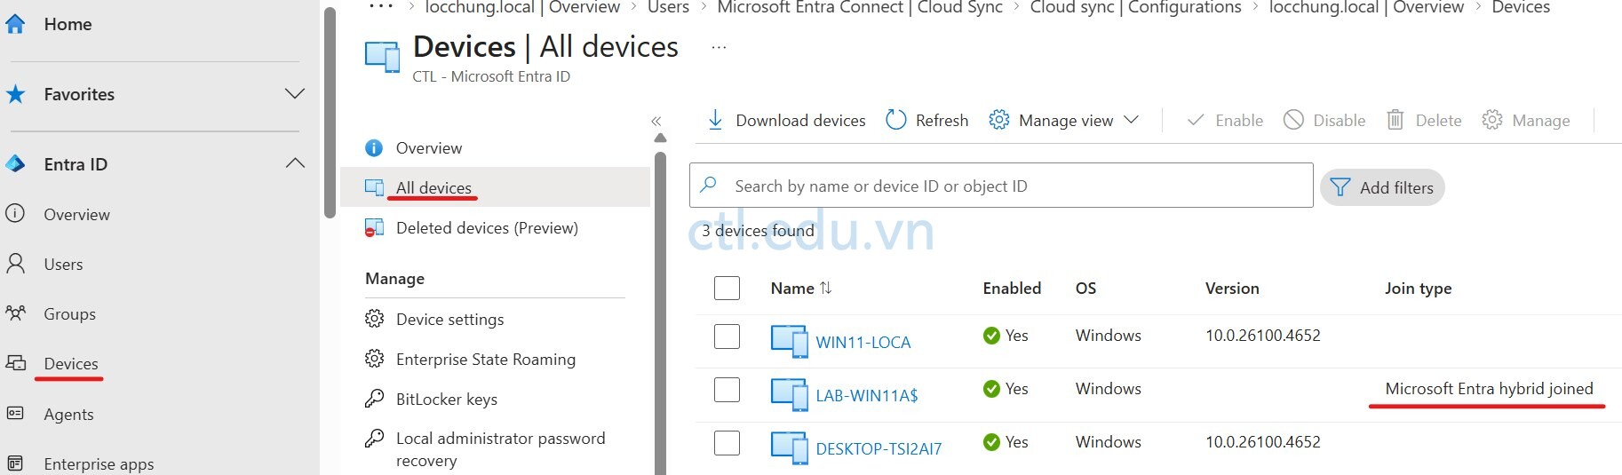Viewport: 1622px width, 475px height.
Task: Click the Manage view gear icon
Action: [x=999, y=120]
